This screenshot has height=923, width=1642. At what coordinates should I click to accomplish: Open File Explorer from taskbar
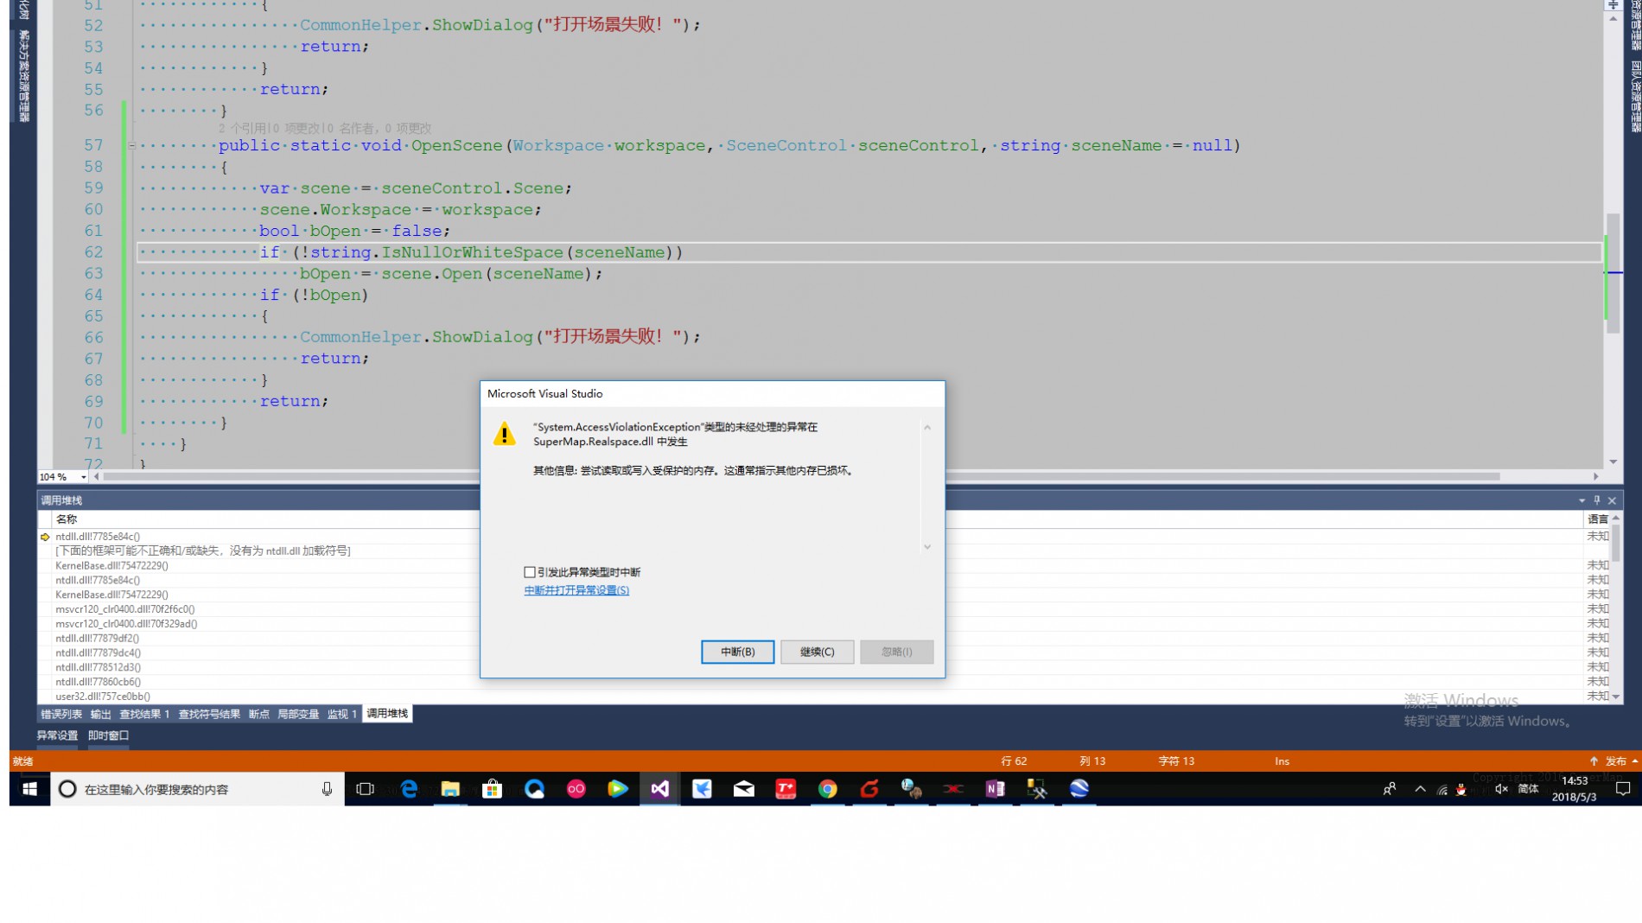[x=450, y=789]
